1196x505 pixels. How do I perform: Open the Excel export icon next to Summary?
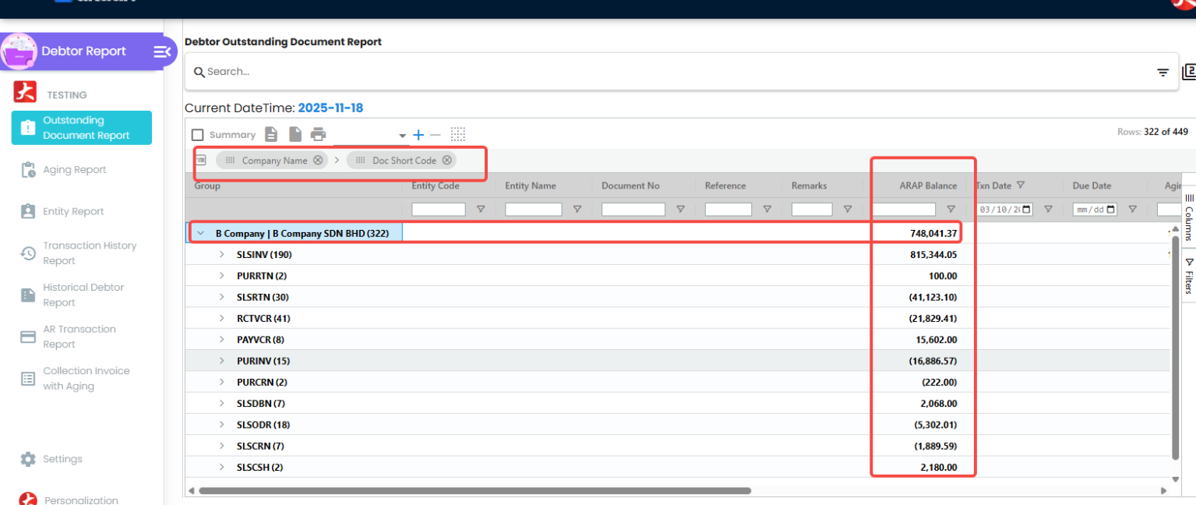point(270,134)
